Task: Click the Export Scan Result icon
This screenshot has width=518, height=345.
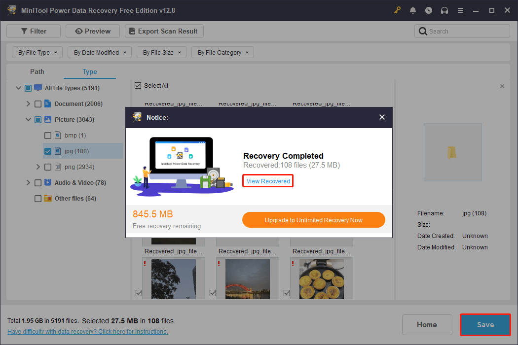Action: [132, 31]
